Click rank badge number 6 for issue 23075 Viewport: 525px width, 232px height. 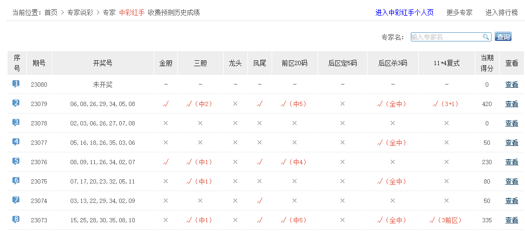point(16,181)
